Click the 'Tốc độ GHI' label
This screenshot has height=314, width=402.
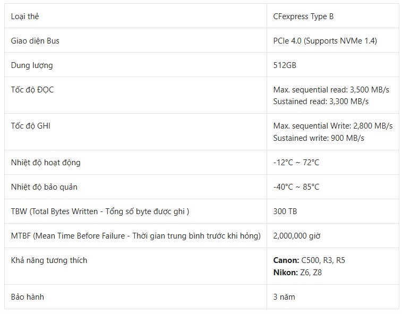point(30,126)
